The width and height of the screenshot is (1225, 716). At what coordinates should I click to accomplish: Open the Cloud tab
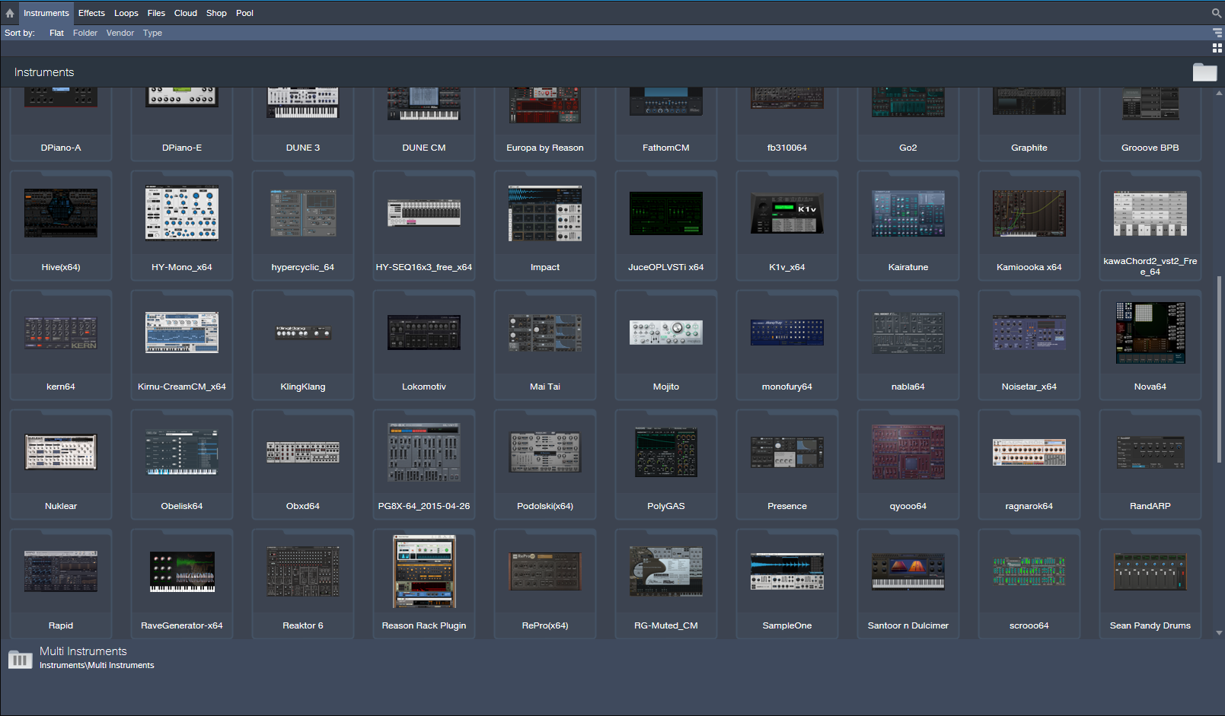[186, 13]
